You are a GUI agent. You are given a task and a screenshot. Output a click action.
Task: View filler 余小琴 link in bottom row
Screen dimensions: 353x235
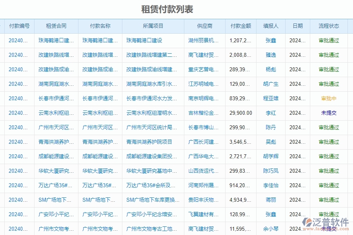[271, 229]
